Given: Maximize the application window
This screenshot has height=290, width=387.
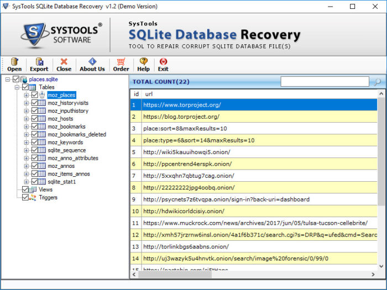Looking at the screenshot, I should (x=353, y=7).
